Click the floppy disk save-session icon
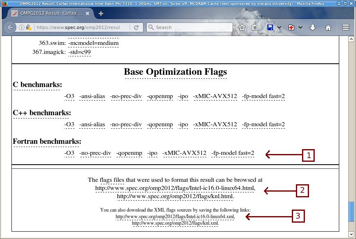 (x=269, y=27)
